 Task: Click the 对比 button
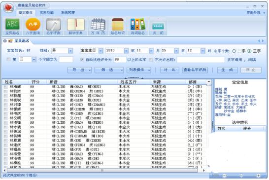(x=169, y=70)
